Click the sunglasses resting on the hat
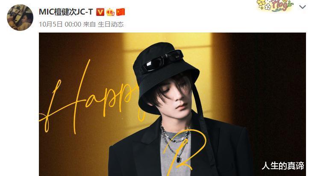 (162, 61)
